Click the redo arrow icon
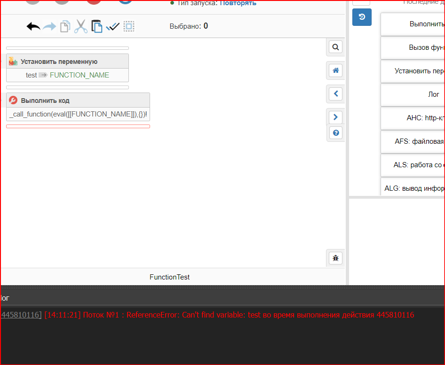The image size is (445, 365). 49,26
